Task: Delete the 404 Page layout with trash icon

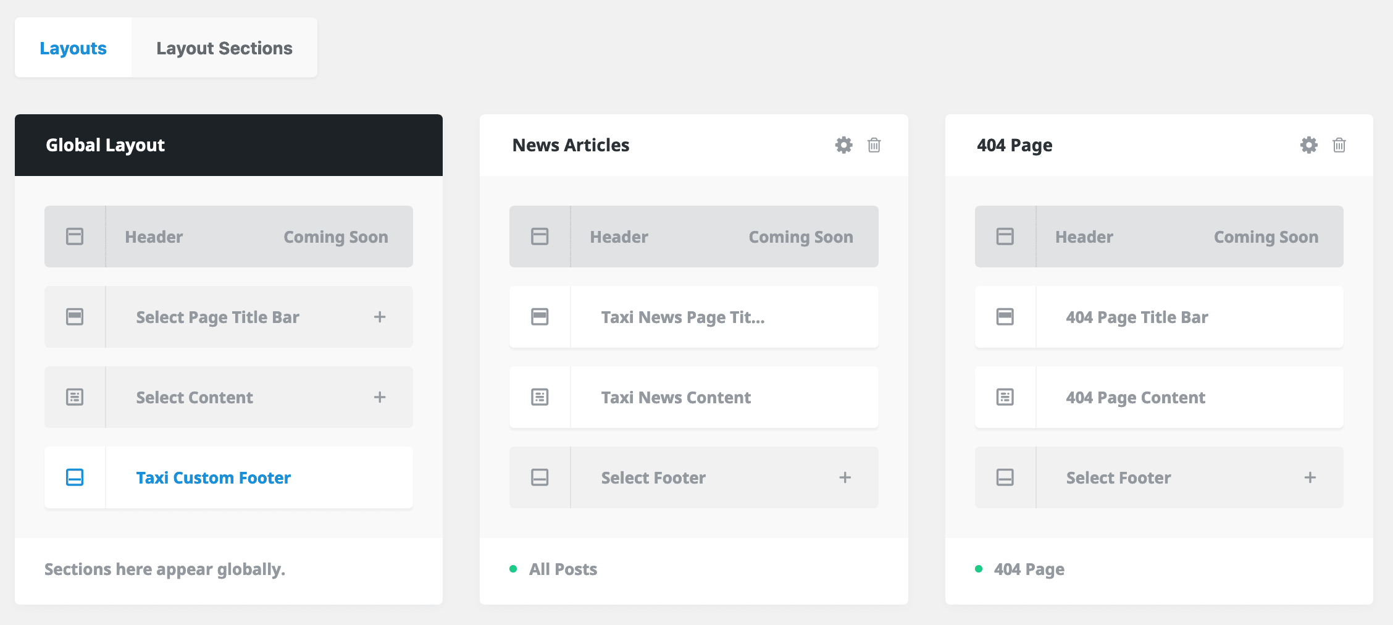Action: point(1339,145)
